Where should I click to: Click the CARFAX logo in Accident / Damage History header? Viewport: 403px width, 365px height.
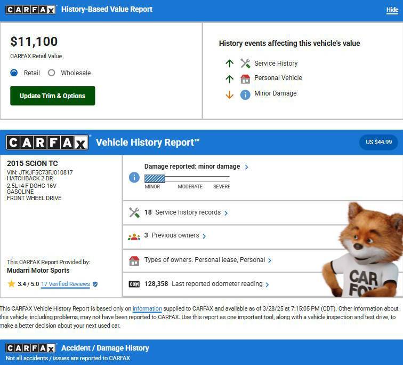click(30, 348)
